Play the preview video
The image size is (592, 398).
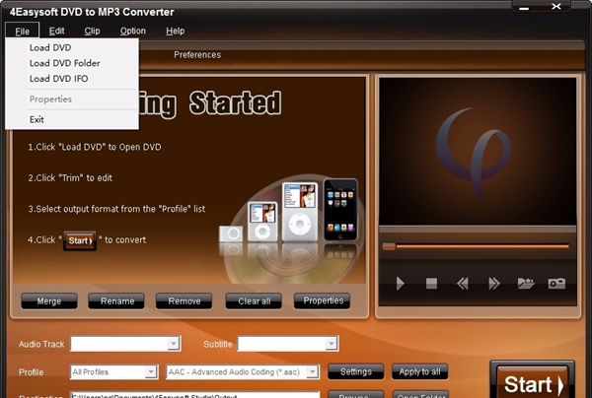401,283
